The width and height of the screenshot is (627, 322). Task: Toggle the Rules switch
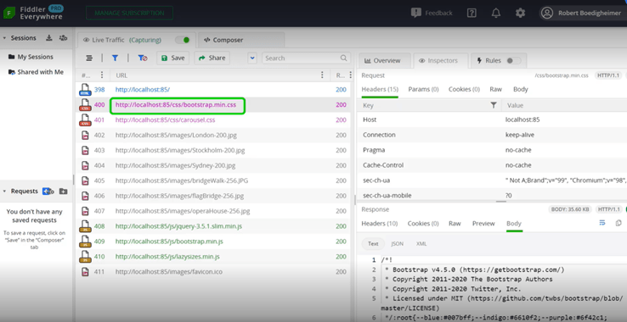click(x=513, y=61)
